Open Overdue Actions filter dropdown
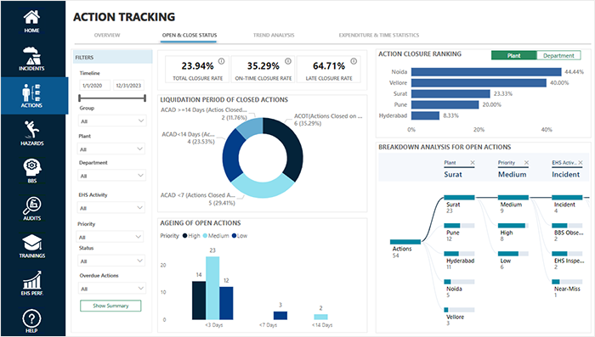This screenshot has height=337, width=595. (x=111, y=289)
